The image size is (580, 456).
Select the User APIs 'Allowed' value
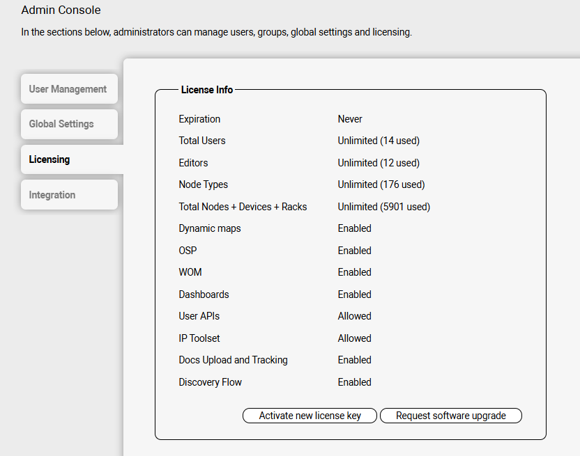[355, 316]
